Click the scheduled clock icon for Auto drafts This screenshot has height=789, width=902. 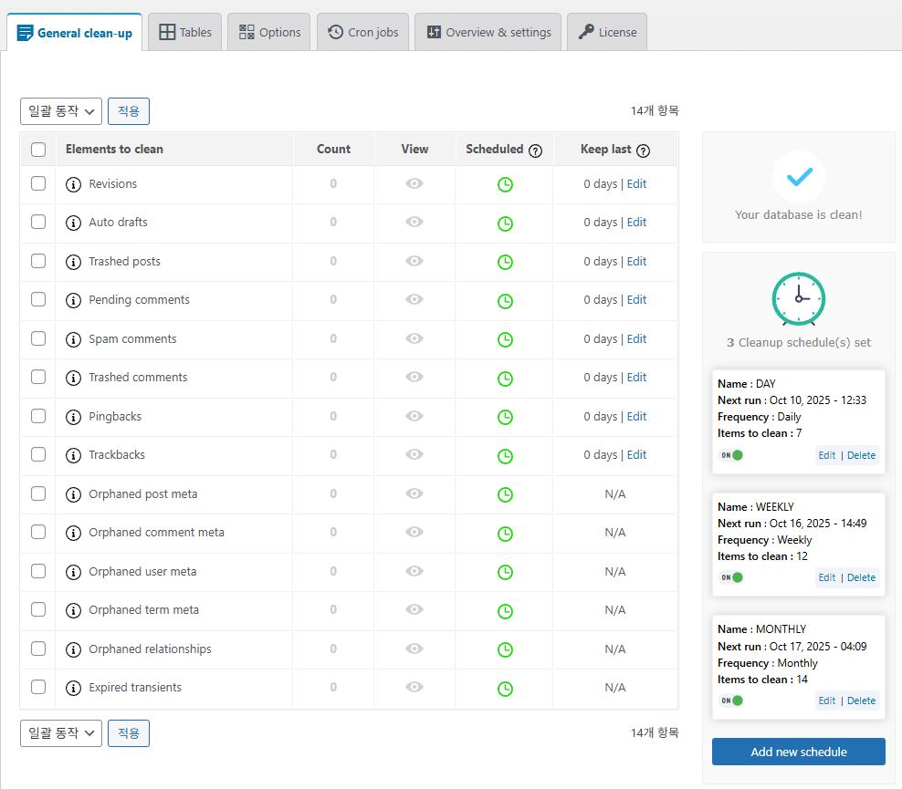(505, 223)
